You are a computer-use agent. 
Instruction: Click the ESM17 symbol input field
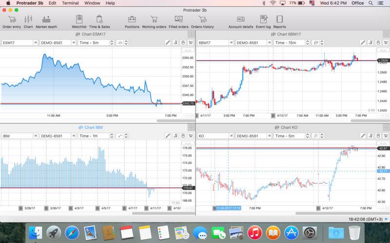18,43
